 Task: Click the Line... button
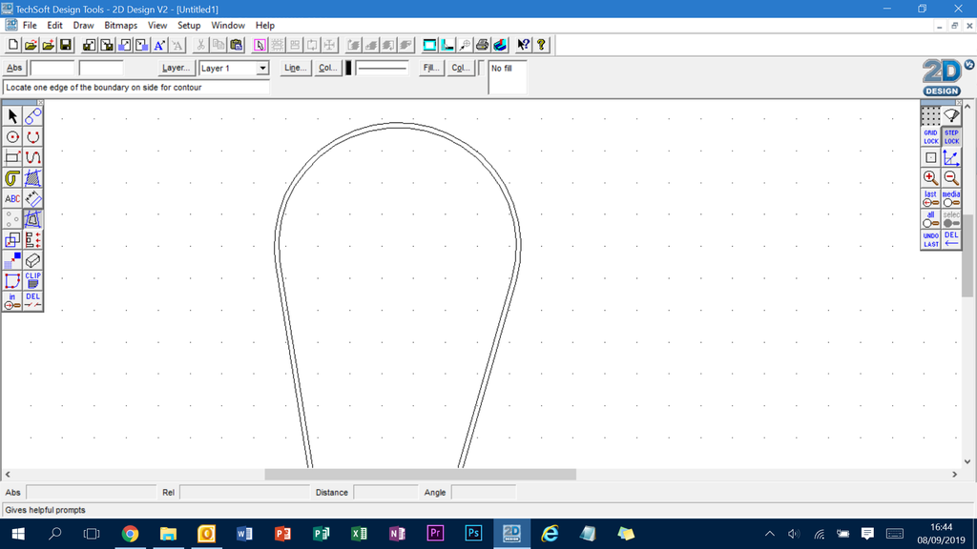[x=296, y=68]
